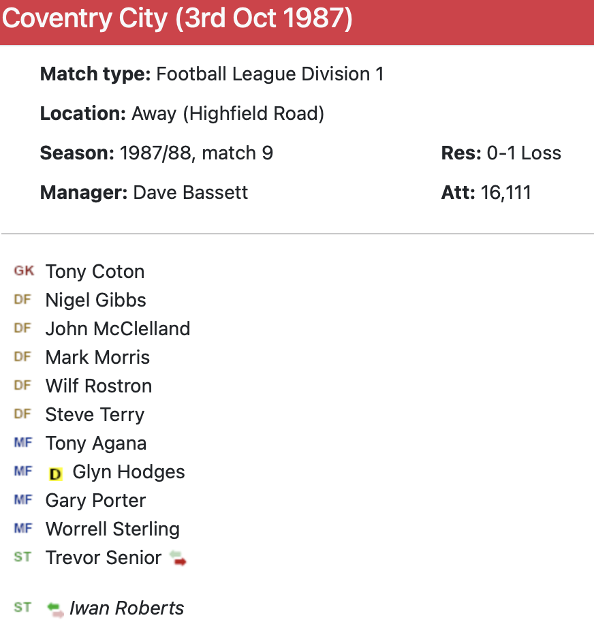Click the yellow card icon beside Glyn Hodges
Image resolution: width=594 pixels, height=635 pixels.
coord(55,473)
